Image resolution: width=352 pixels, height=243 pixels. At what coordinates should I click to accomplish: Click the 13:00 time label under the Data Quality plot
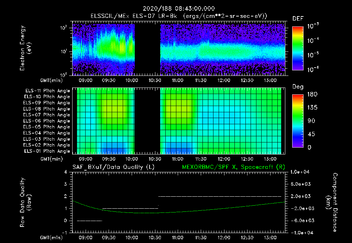pos(270,238)
